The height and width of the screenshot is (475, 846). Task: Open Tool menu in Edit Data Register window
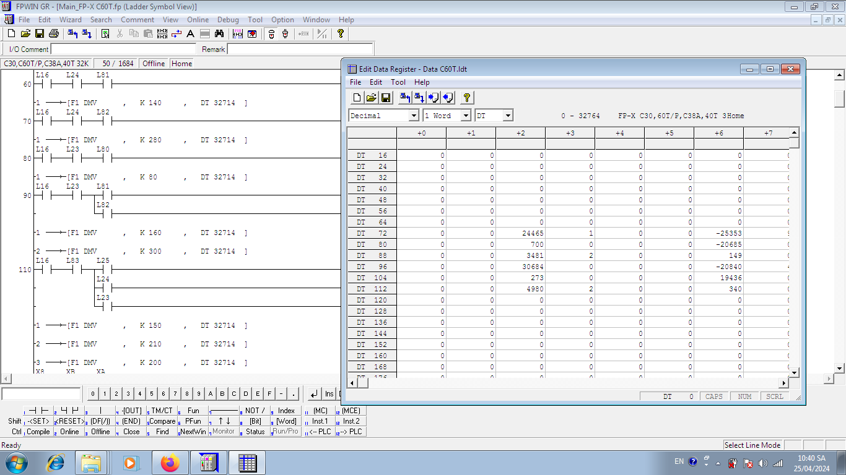398,82
